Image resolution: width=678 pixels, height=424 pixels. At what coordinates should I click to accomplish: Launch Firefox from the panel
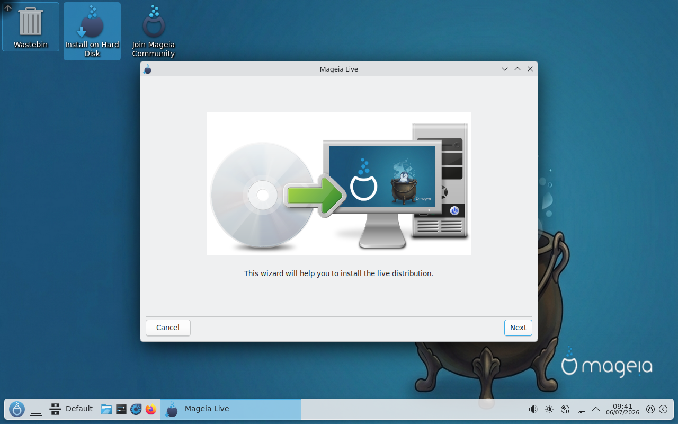click(151, 409)
